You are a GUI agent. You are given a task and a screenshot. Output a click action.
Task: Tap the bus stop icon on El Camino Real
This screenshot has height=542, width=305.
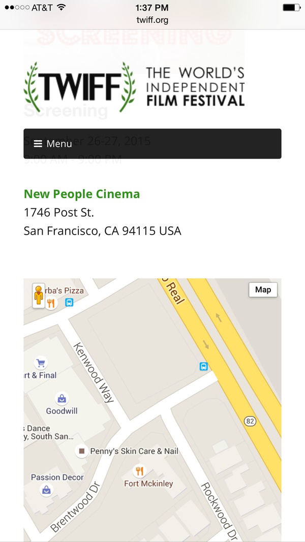point(203,366)
